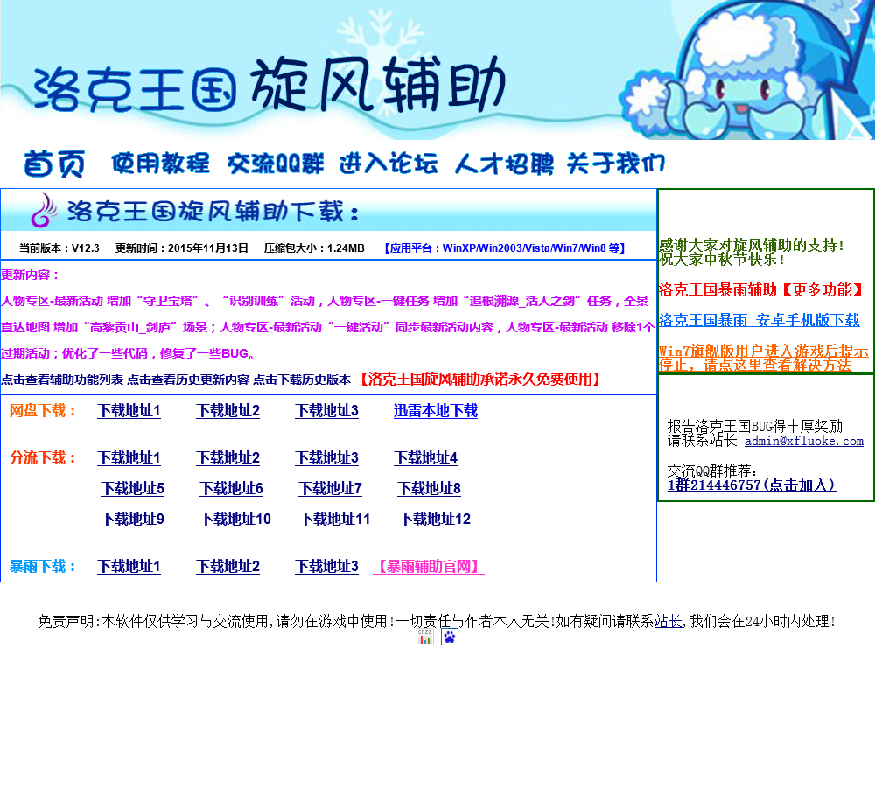Click 分流下载 下载地址3
Screen dimensions: 875x795
pos(326,458)
